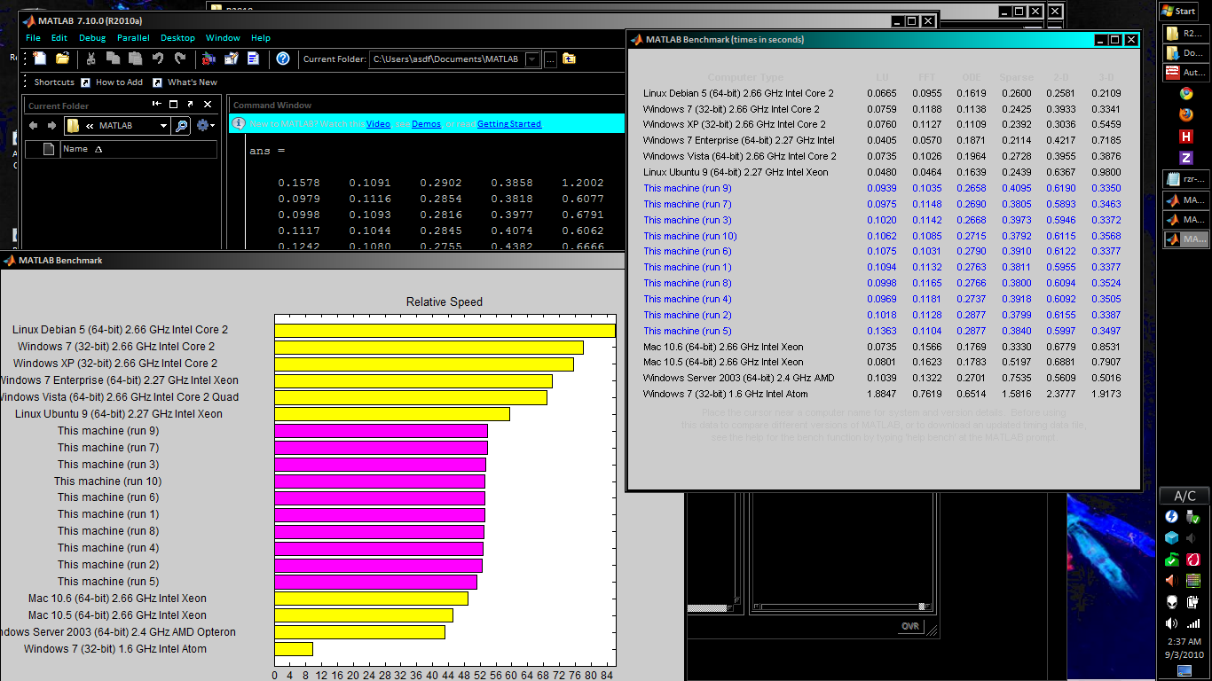1212x681 pixels.
Task: Click 'This machine (run 9)' table row
Action: coord(883,188)
